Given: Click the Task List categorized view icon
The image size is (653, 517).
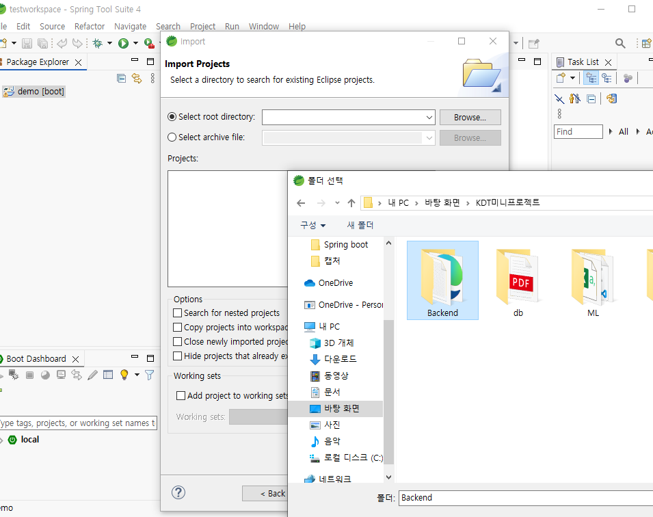Looking at the screenshot, I should coord(591,78).
